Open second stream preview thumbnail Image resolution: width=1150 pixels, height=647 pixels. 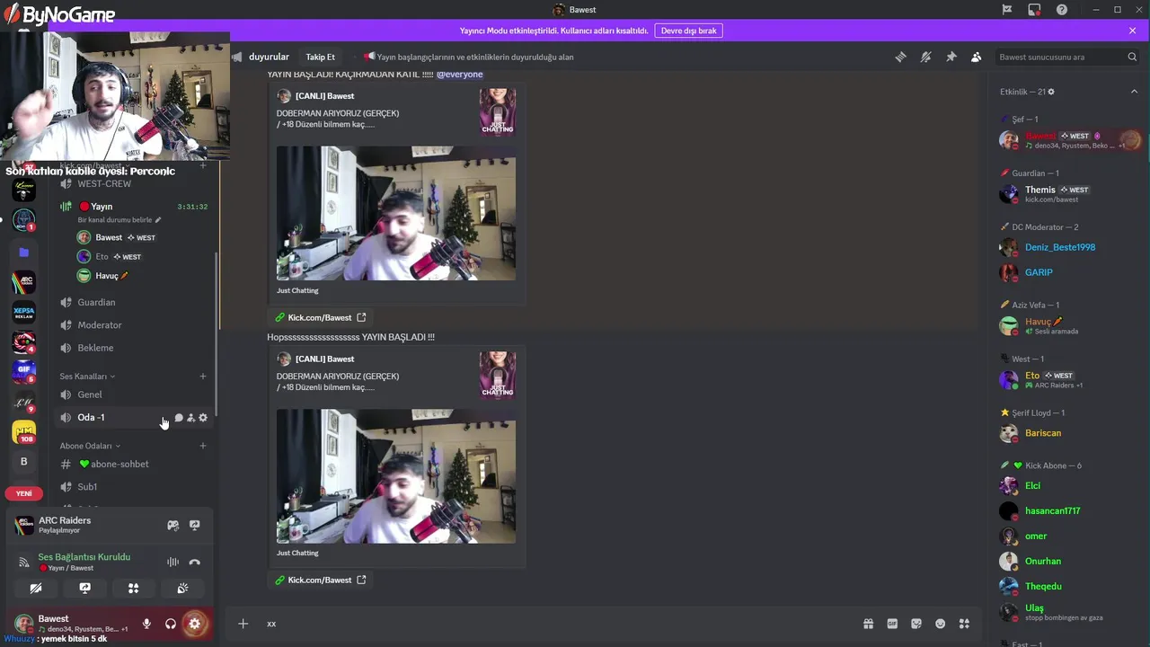396,476
